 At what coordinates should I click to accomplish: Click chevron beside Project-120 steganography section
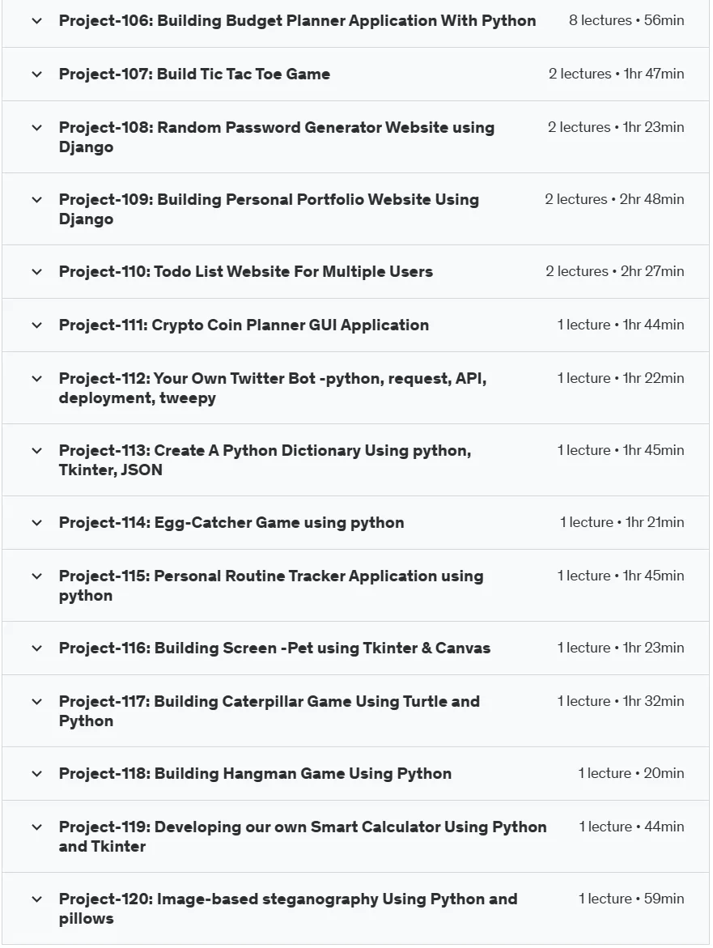tap(37, 899)
